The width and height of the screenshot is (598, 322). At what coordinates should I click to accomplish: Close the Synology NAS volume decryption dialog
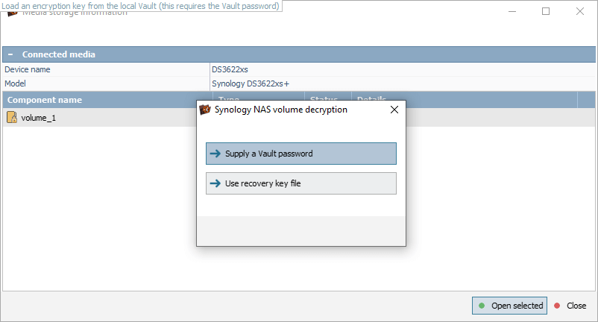click(x=394, y=110)
